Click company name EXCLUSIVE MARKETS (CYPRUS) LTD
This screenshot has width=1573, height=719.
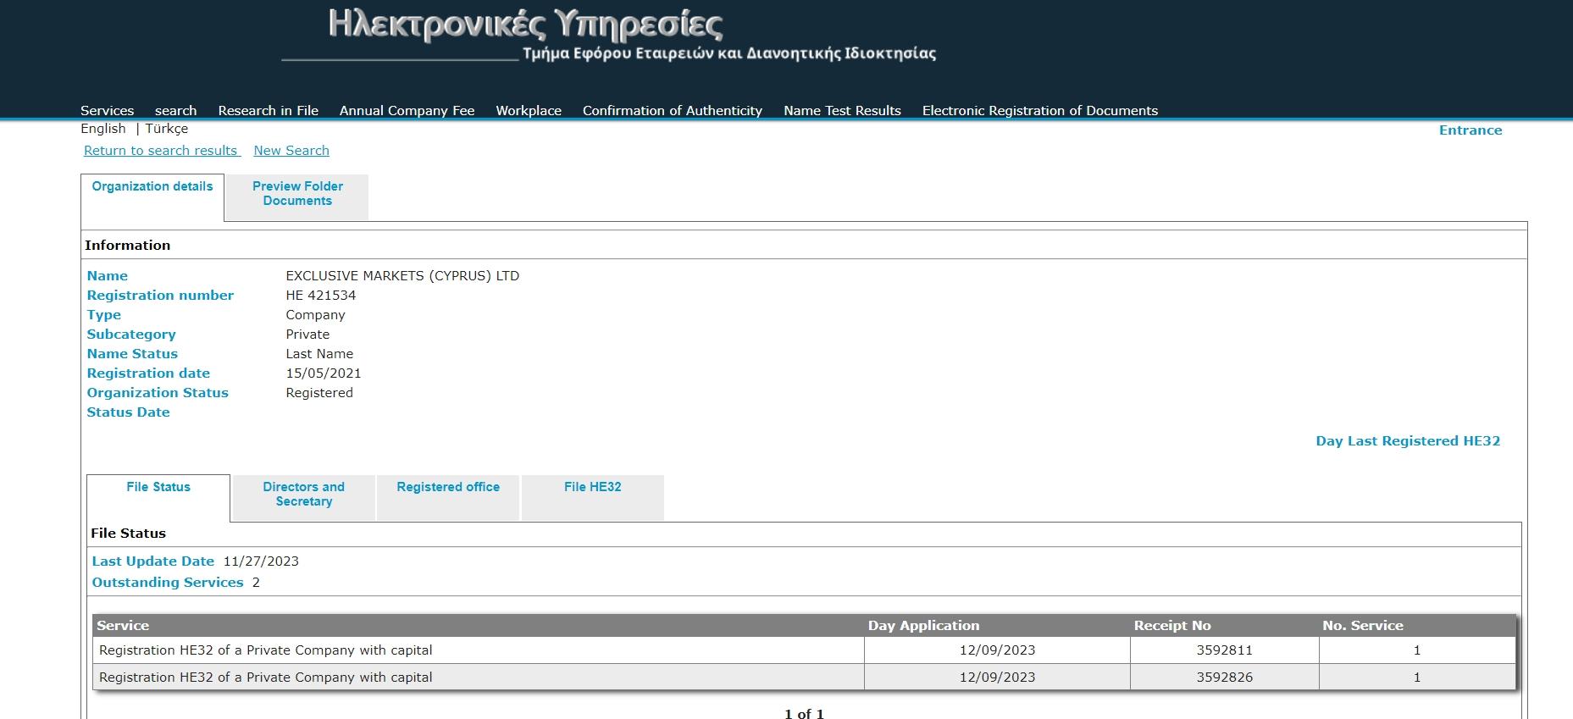pyautogui.click(x=402, y=276)
